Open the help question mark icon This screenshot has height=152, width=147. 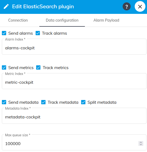[127, 6]
